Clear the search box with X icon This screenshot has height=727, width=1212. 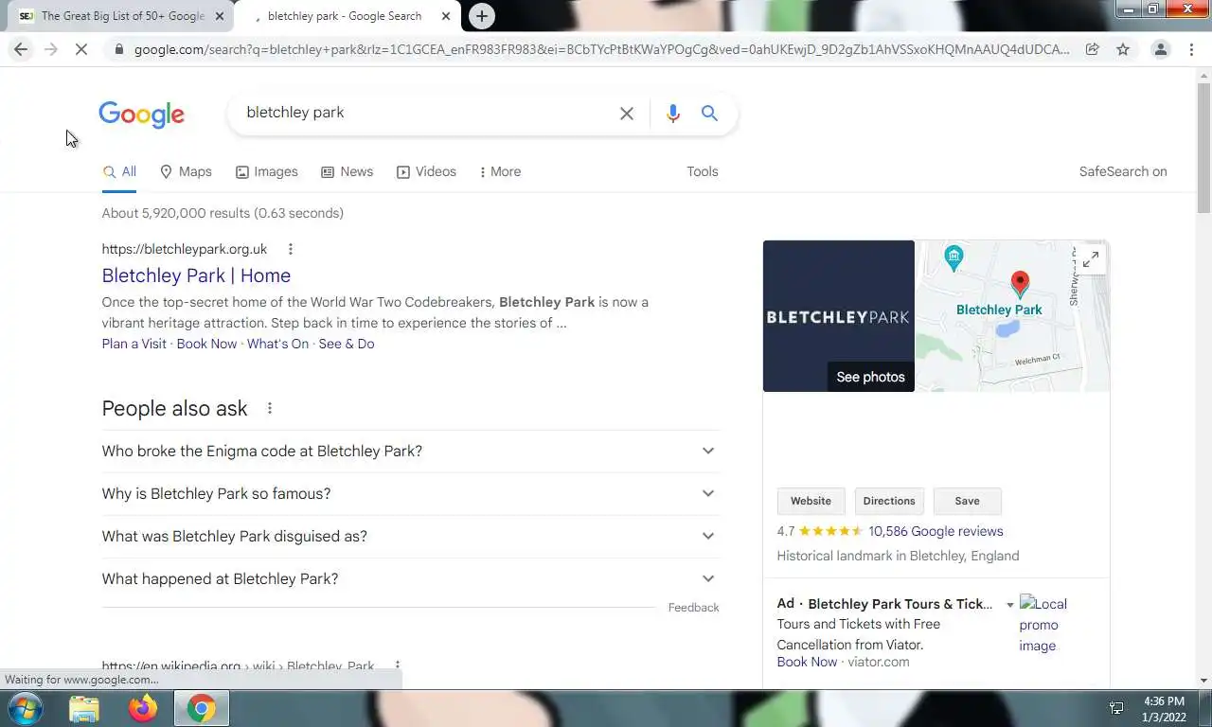(627, 114)
